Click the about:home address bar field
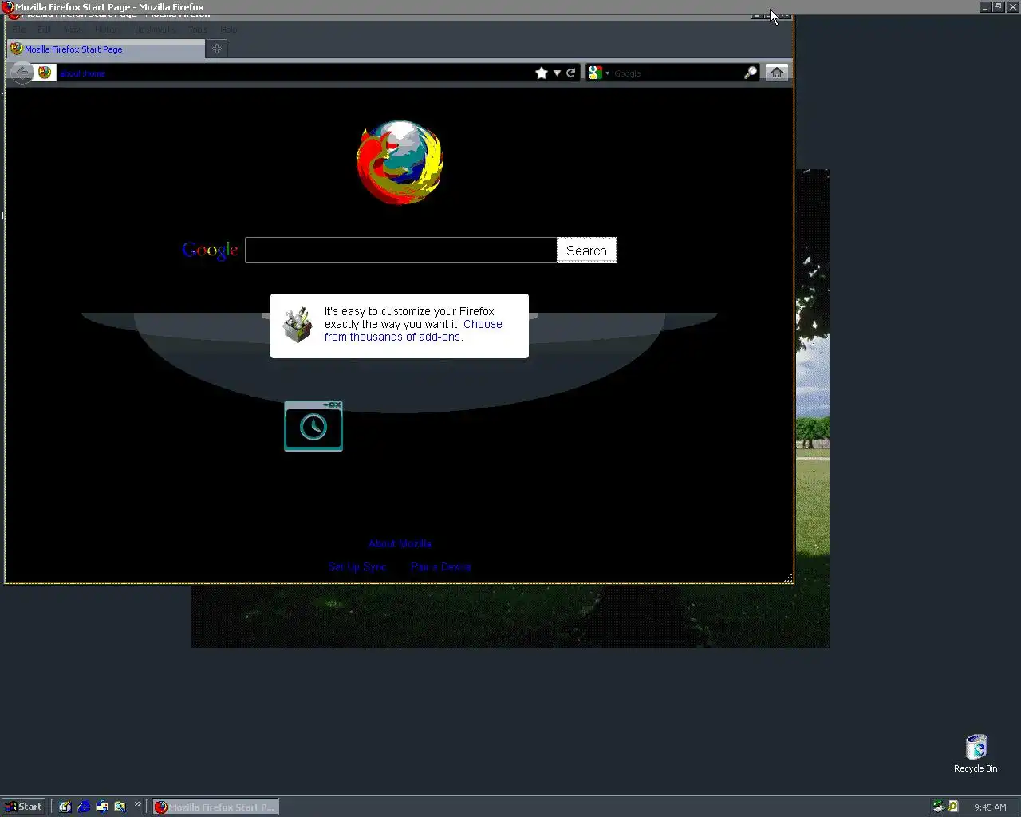 (295, 73)
